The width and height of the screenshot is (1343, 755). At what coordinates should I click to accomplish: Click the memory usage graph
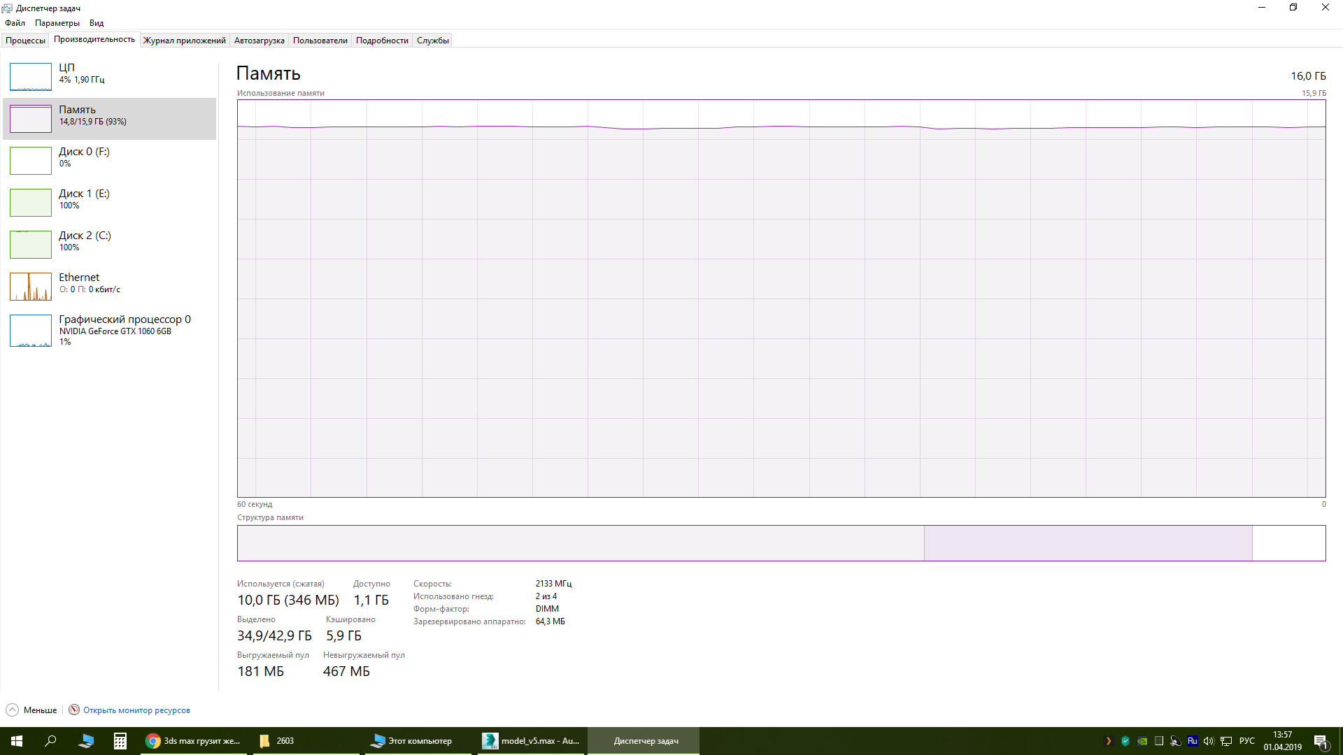tap(781, 299)
